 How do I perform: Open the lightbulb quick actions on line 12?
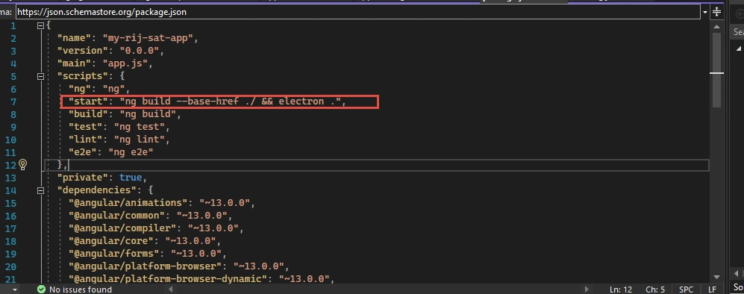22,165
